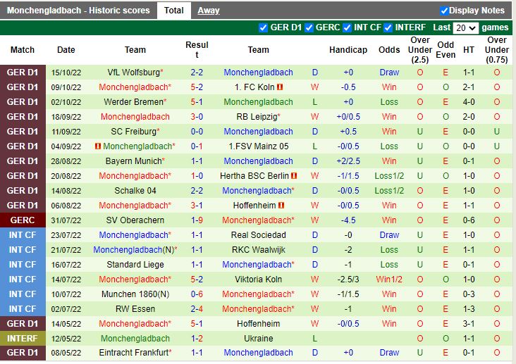Image resolution: width=516 pixels, height=364 pixels.
Task: Open the Last 20 games dropdown
Action: 465,28
